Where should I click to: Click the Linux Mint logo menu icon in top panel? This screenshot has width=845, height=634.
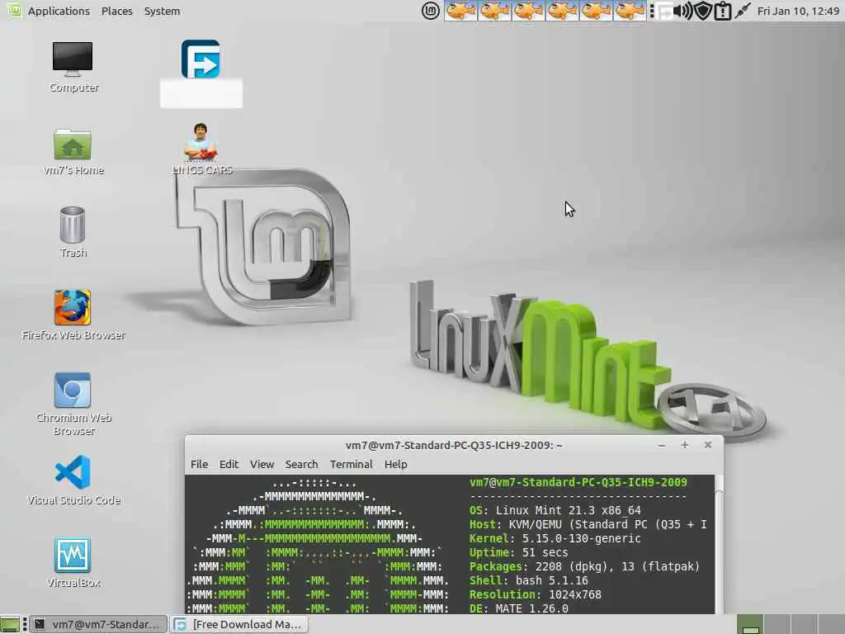(15, 10)
